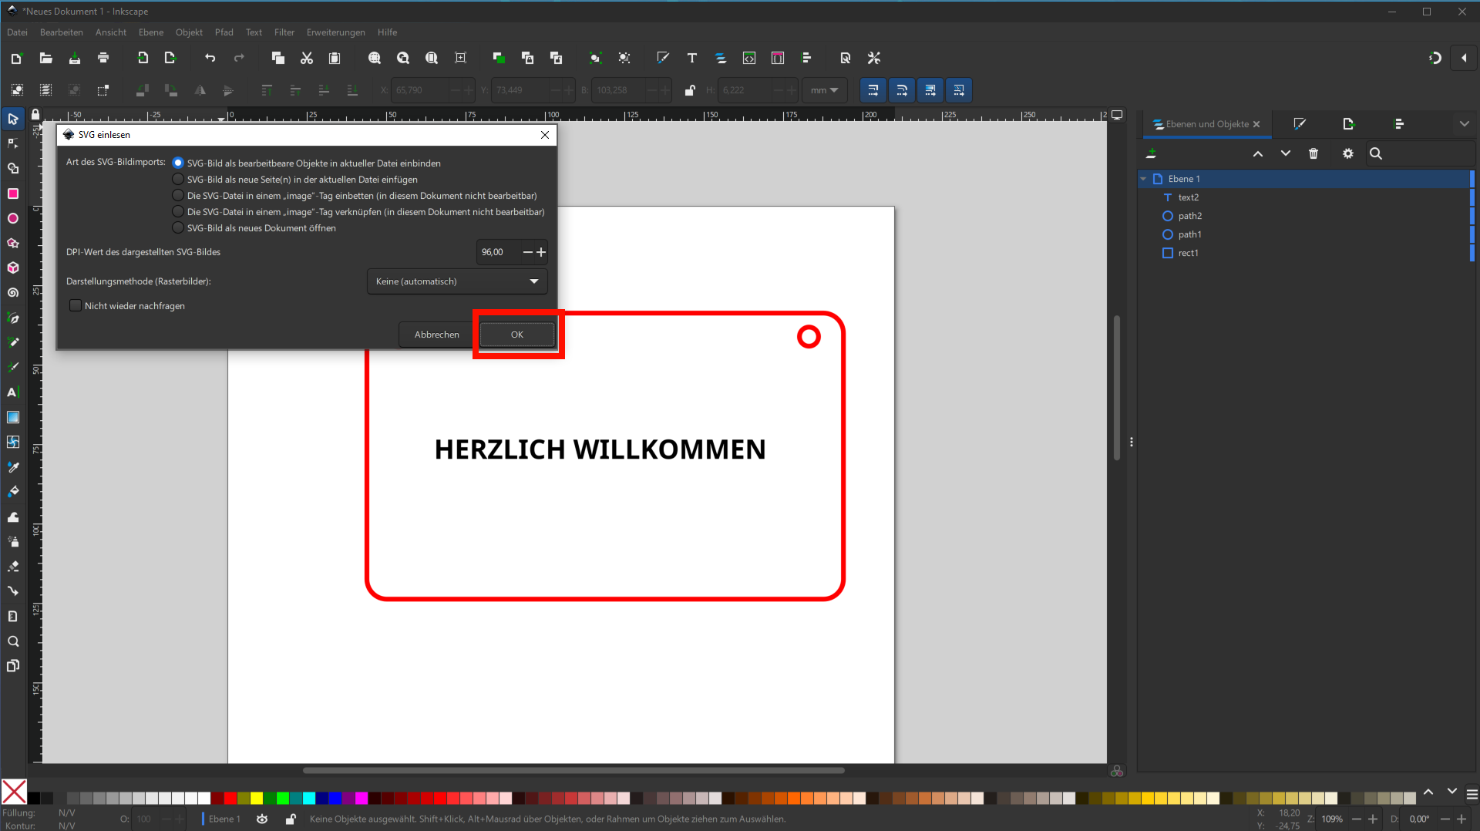Select 'image-Tag verknüpfen' radio option
Image resolution: width=1480 pixels, height=831 pixels.
[178, 211]
